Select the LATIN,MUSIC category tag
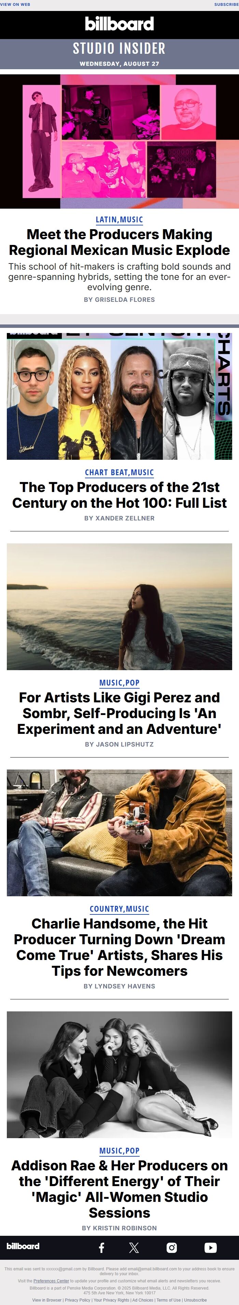 coord(119,219)
